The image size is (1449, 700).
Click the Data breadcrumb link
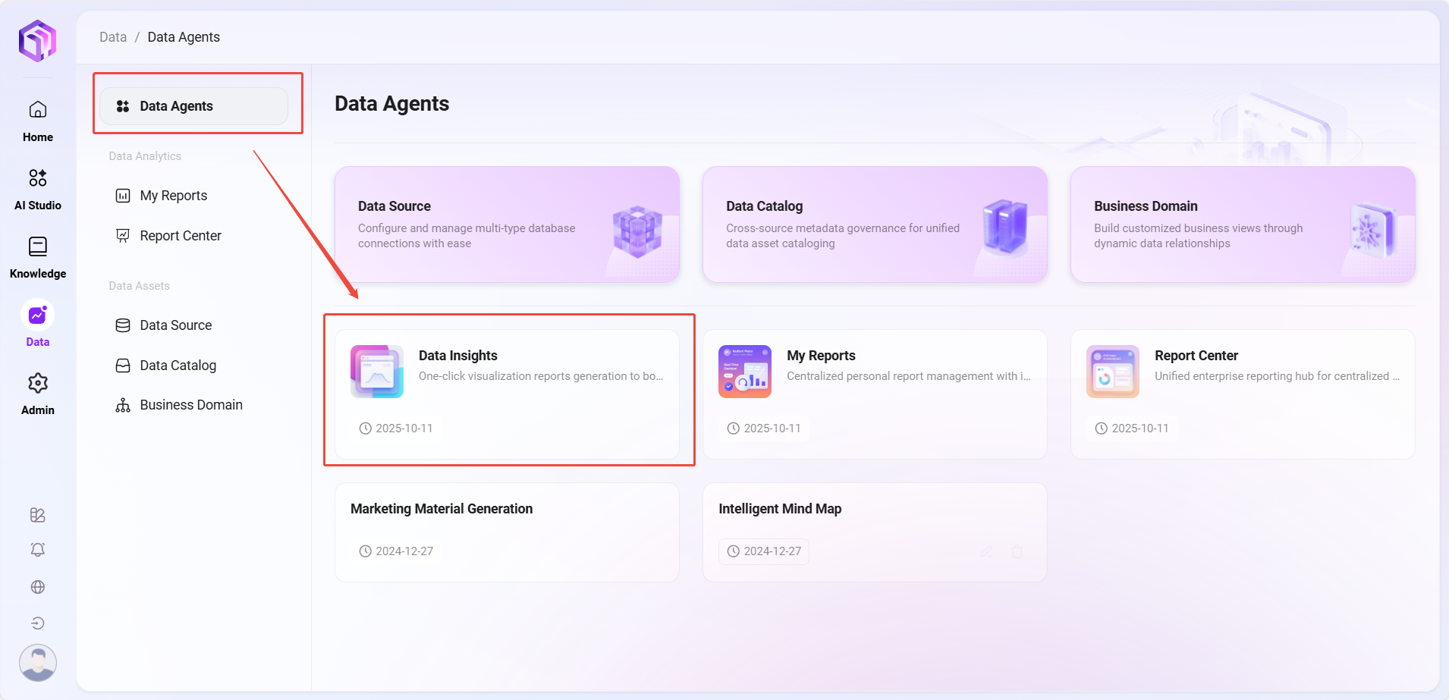pyautogui.click(x=113, y=37)
